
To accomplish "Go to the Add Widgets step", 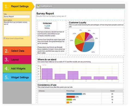I will click(x=17, y=68).
